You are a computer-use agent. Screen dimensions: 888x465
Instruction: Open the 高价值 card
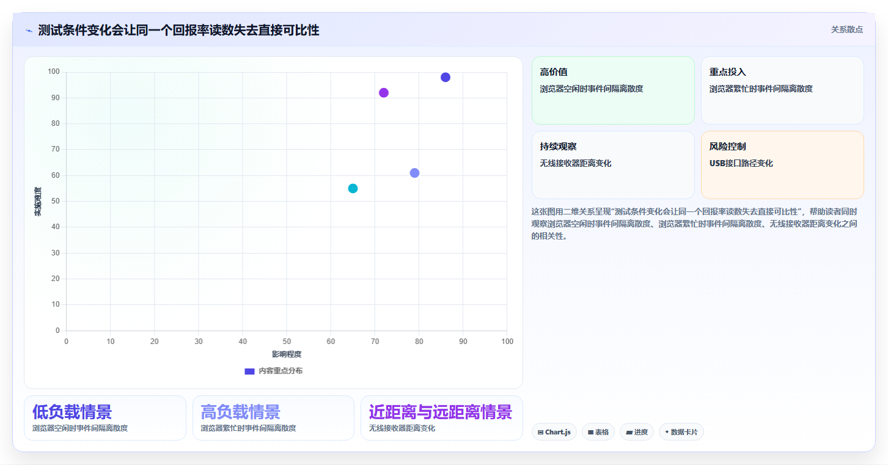(613, 90)
